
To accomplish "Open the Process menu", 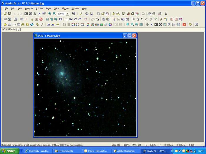I will 39,9.
